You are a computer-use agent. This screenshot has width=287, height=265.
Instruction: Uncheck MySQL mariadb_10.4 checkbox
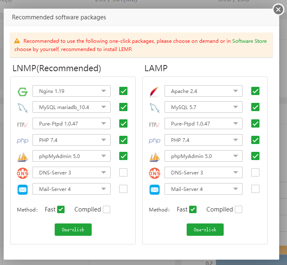coord(123,107)
